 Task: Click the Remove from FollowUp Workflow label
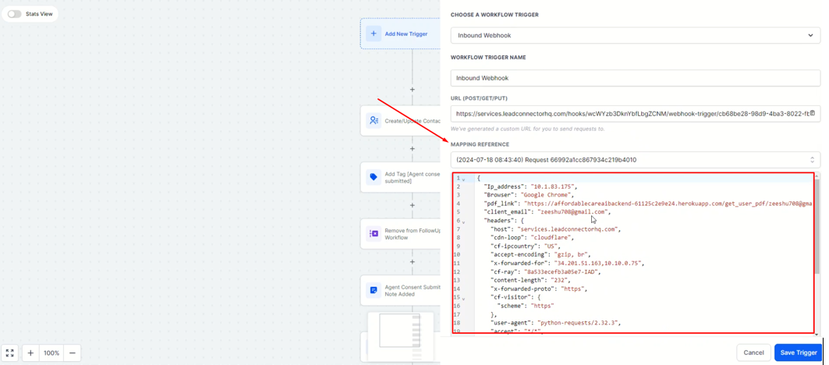point(413,234)
